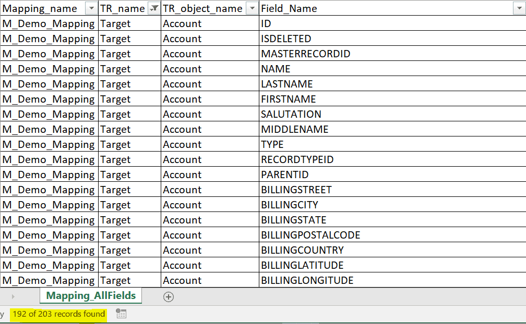Open the TR_object_name filter dropdown
This screenshot has width=526, height=324.
click(252, 8)
